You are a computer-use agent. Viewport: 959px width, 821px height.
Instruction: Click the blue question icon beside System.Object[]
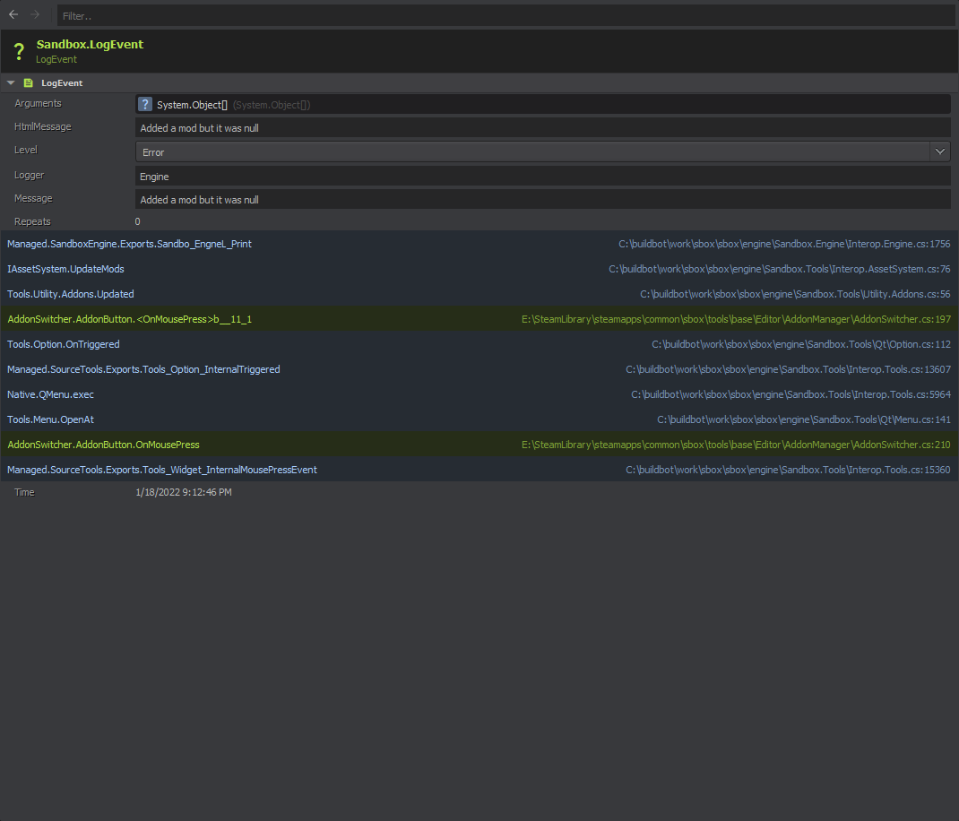click(145, 105)
